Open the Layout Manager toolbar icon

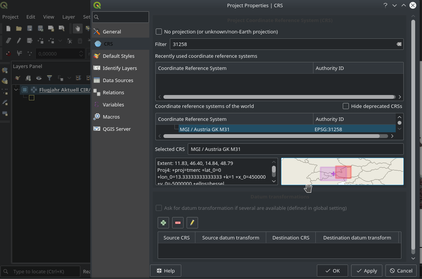(62, 29)
